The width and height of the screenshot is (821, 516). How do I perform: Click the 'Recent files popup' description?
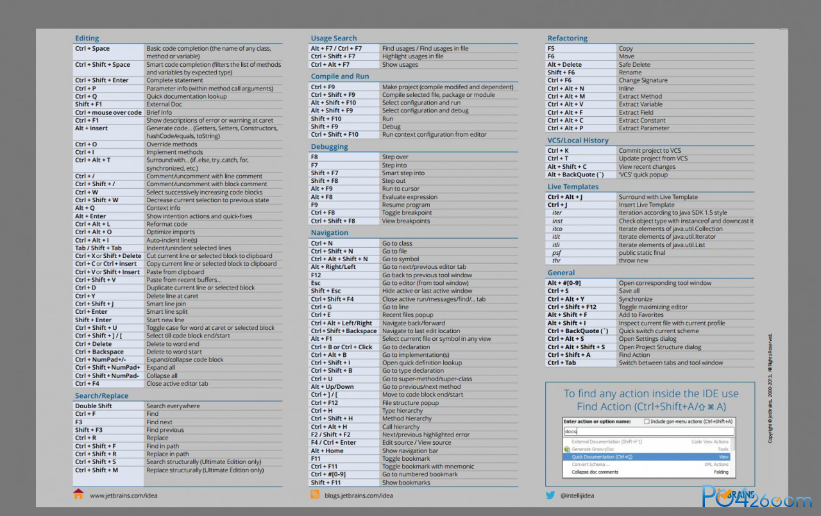tap(408, 315)
